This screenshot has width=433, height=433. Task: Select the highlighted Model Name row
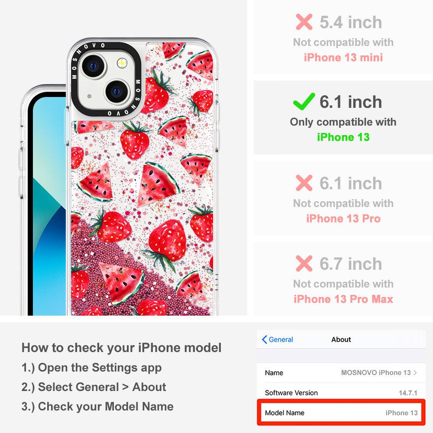(x=341, y=413)
